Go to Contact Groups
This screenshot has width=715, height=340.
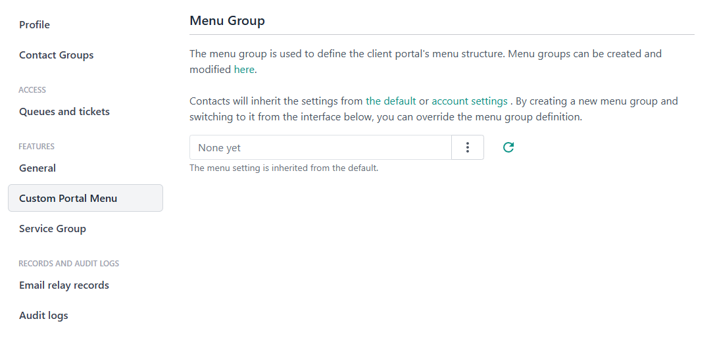point(57,55)
